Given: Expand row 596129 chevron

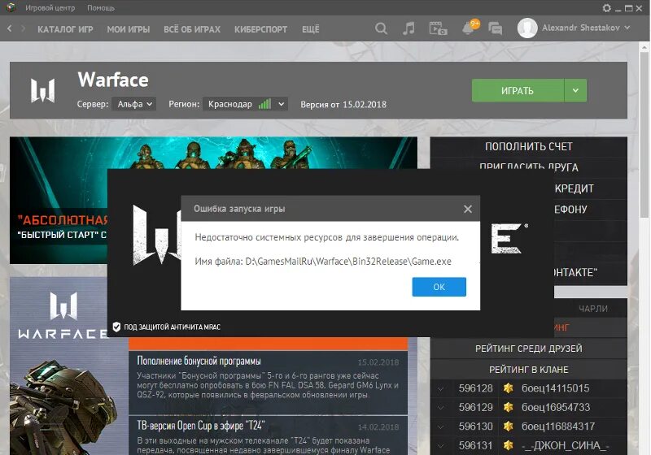Looking at the screenshot, I should [x=440, y=408].
